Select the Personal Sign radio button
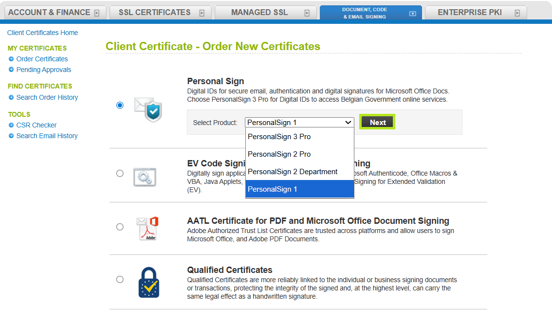Screen dimensions: 552x324 120,105
